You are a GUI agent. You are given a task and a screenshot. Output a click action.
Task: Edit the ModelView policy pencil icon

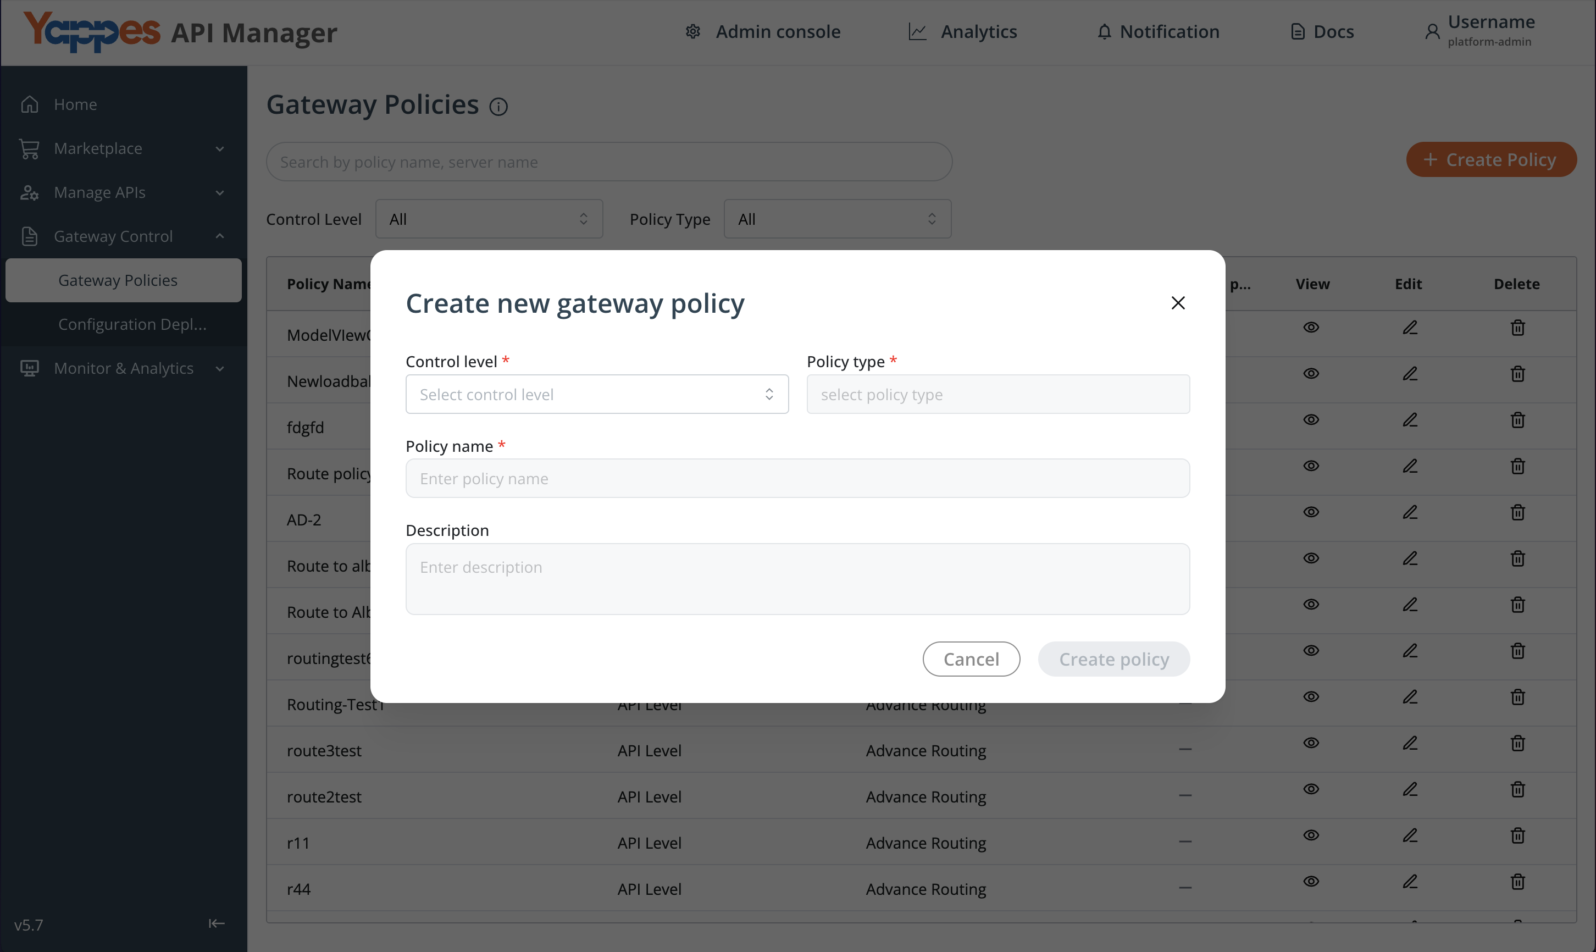[x=1409, y=327]
